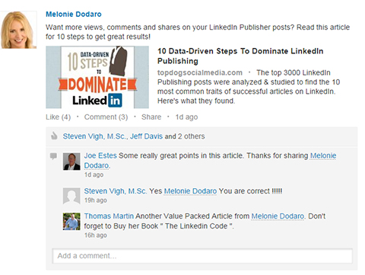Click Thomas Martin's profile picture
The width and height of the screenshot is (365, 275).
71,222
